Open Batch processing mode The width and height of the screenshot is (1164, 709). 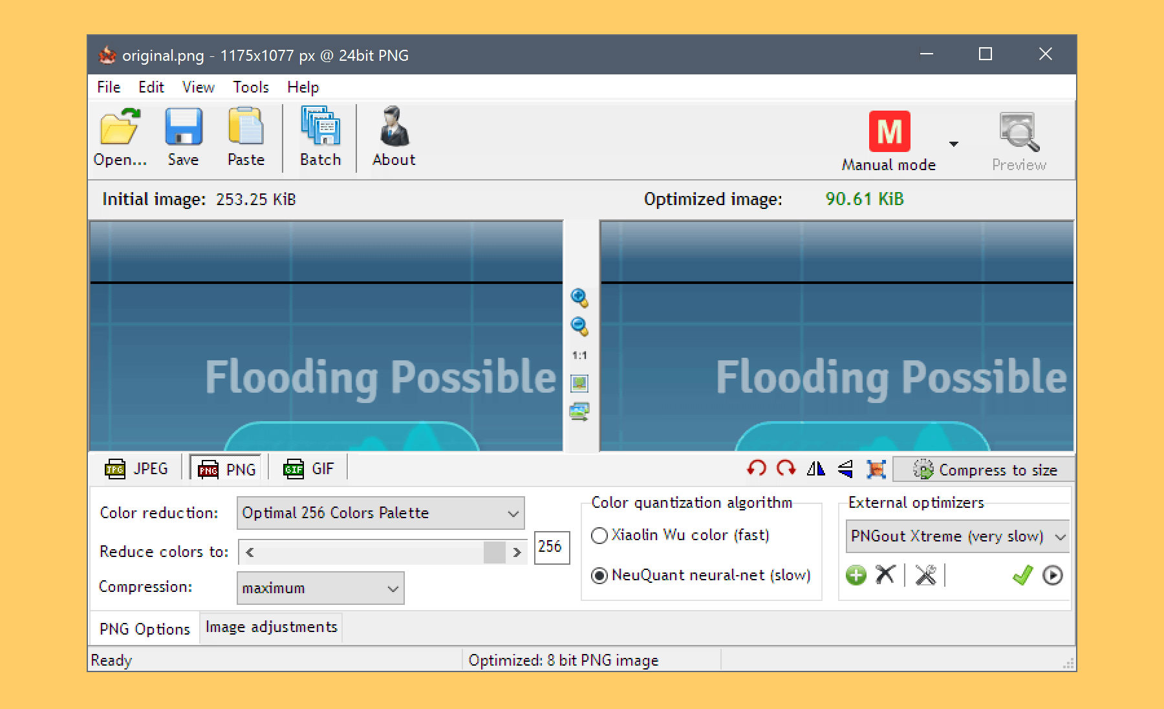click(x=320, y=127)
